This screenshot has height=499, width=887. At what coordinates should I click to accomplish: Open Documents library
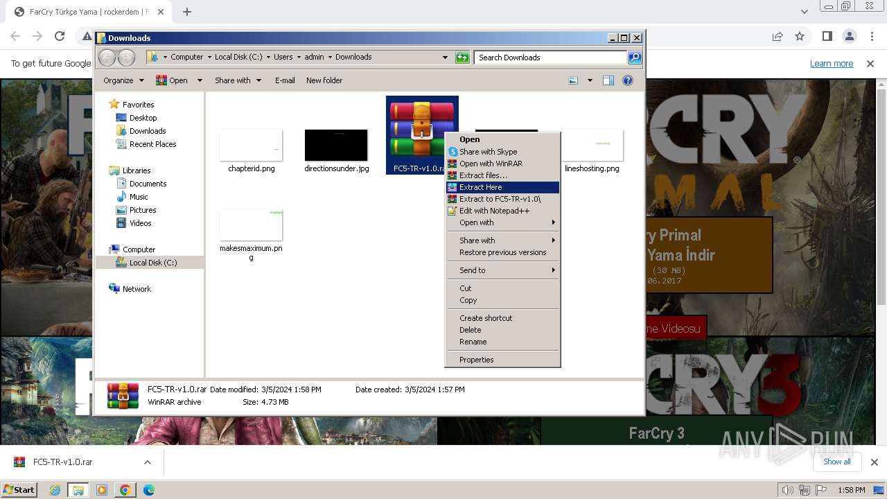click(148, 184)
